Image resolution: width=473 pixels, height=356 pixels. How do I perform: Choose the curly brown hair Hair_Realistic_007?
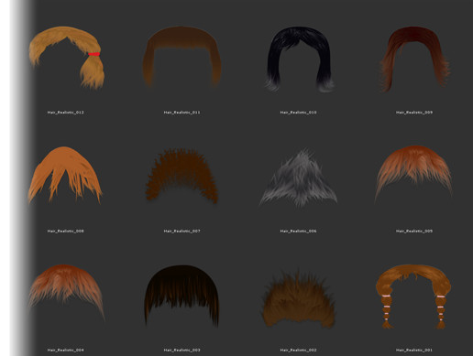point(181,176)
